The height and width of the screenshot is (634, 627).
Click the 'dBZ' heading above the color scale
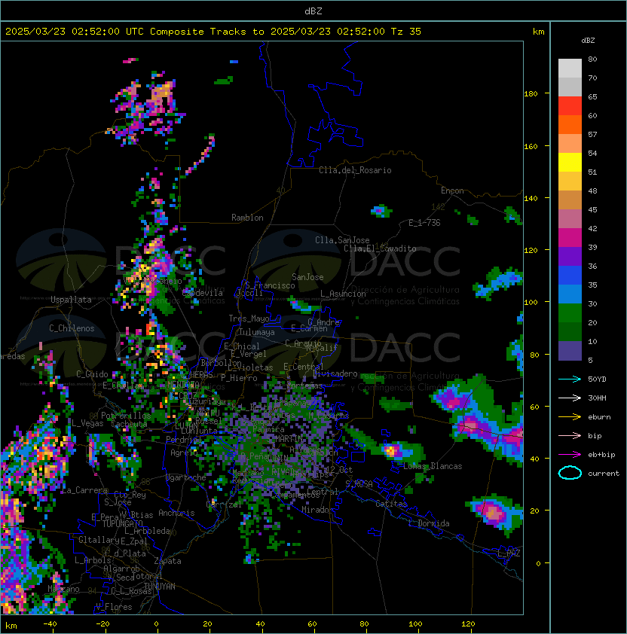[x=588, y=41]
